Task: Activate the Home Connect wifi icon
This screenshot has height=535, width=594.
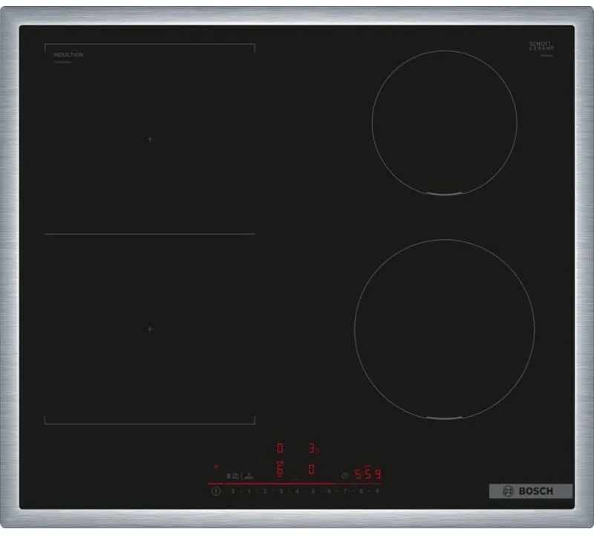Action: [216, 467]
